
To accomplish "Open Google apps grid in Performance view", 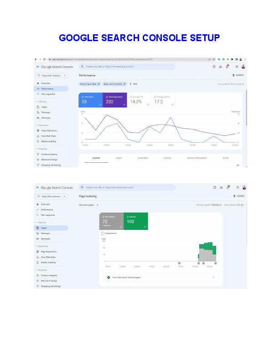I will pyautogui.click(x=237, y=66).
